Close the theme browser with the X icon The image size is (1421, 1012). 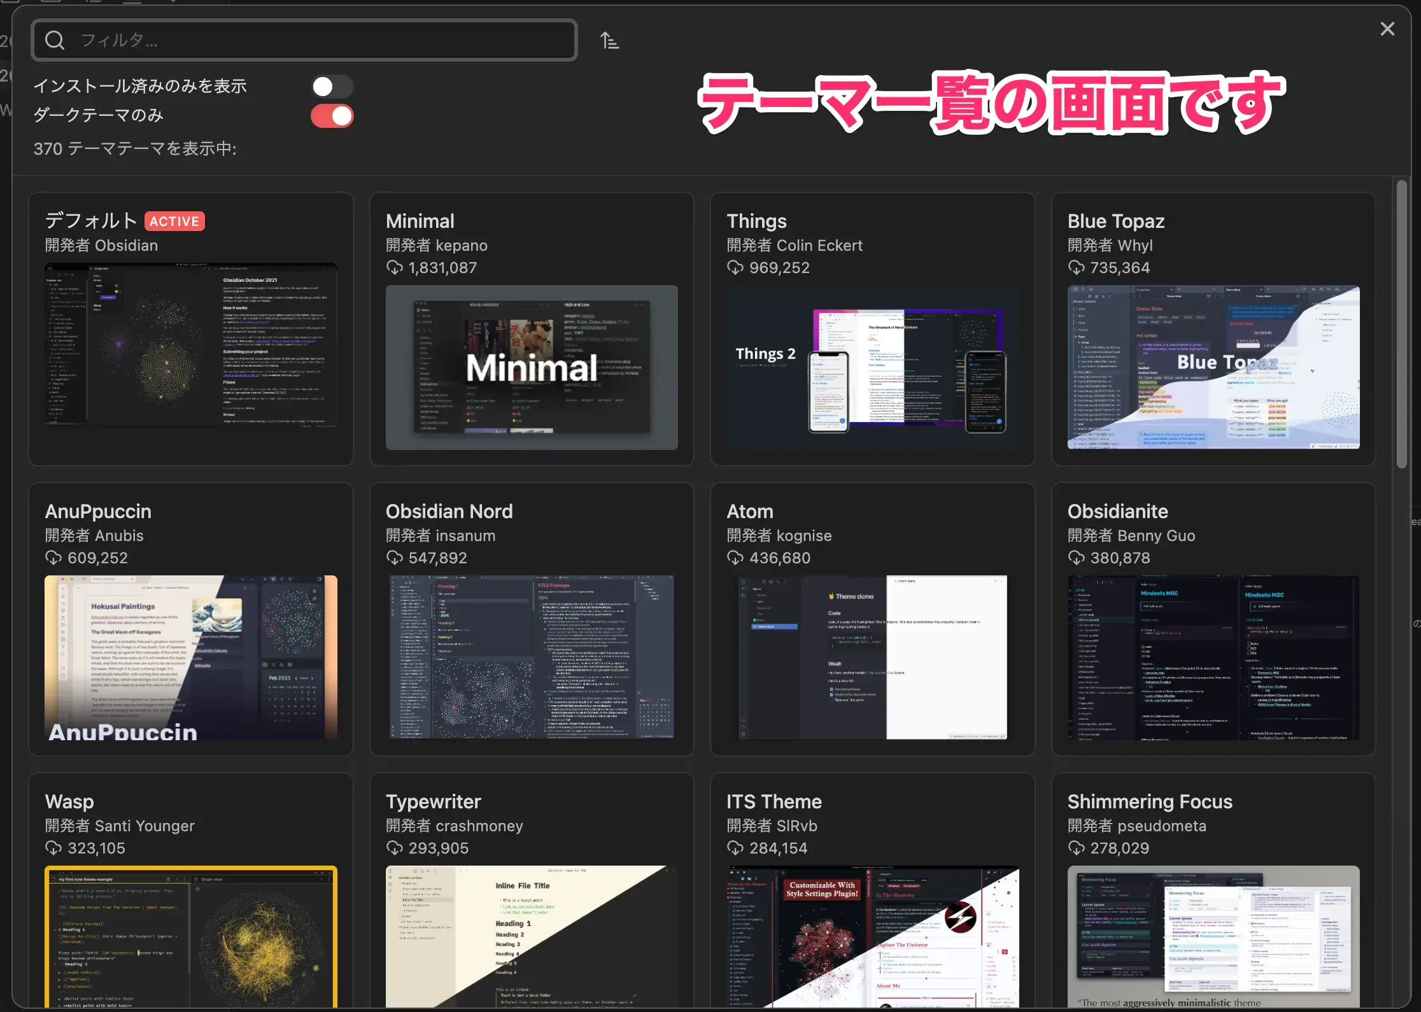coord(1387,29)
